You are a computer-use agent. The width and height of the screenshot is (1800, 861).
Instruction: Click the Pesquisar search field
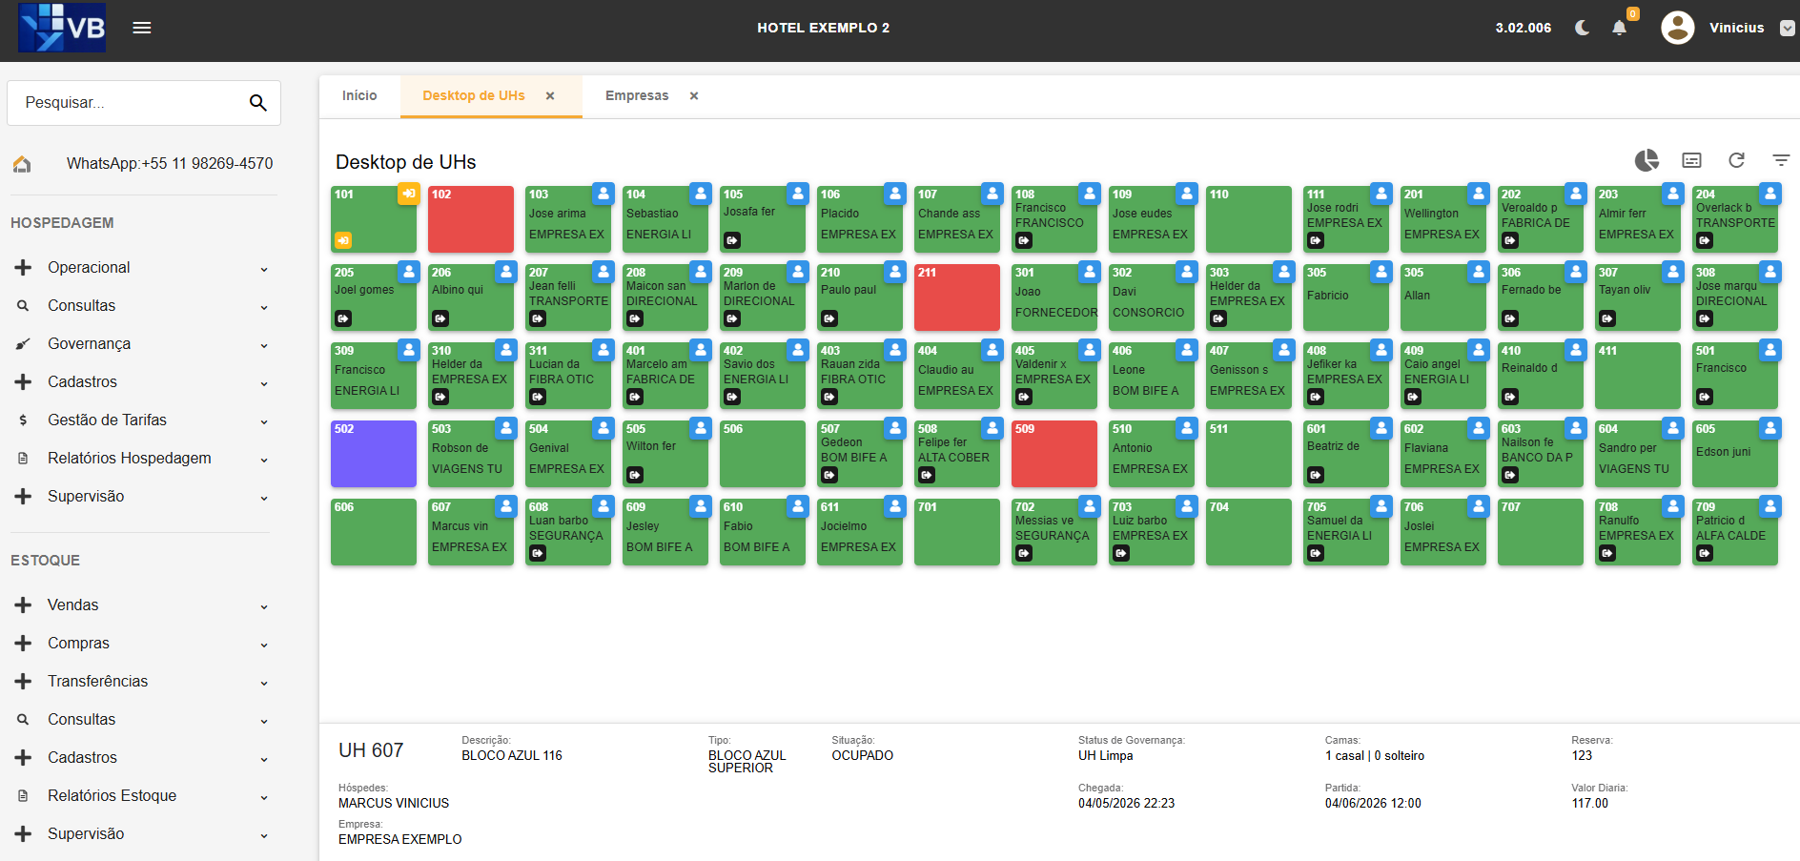[129, 102]
